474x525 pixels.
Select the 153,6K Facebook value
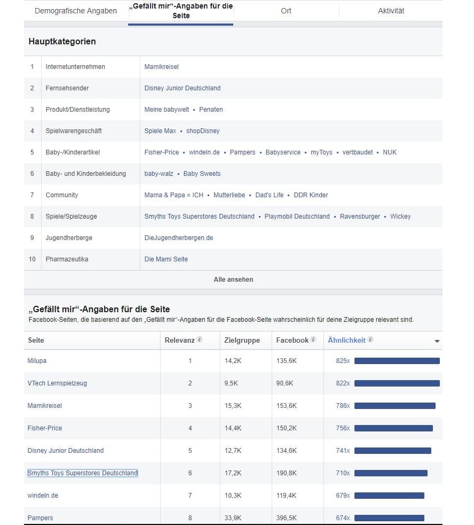pos(287,406)
